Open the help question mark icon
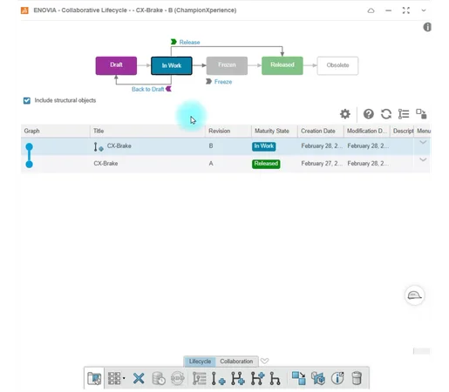The image size is (449, 392). click(369, 114)
